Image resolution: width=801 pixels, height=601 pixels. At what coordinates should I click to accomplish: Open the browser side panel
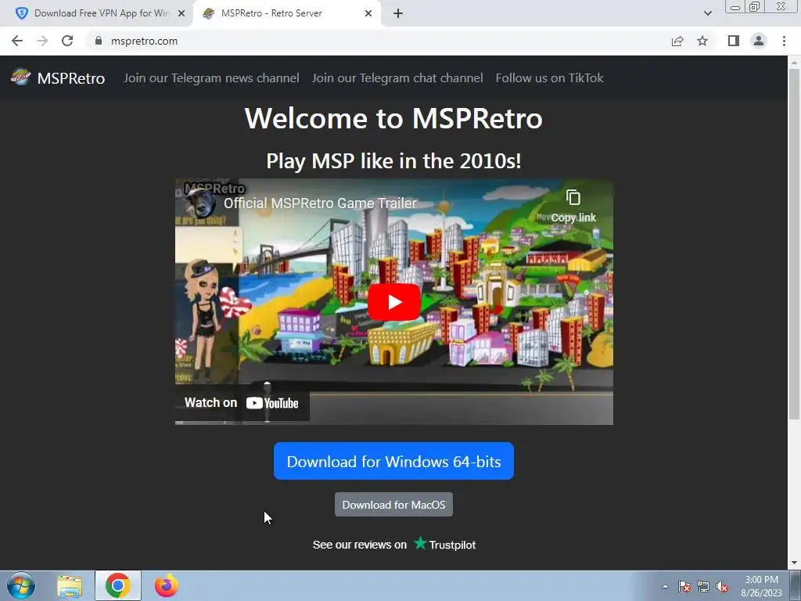point(734,41)
